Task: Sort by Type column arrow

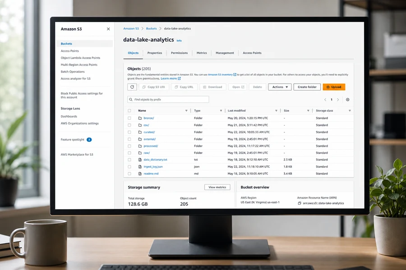Action: [221, 111]
